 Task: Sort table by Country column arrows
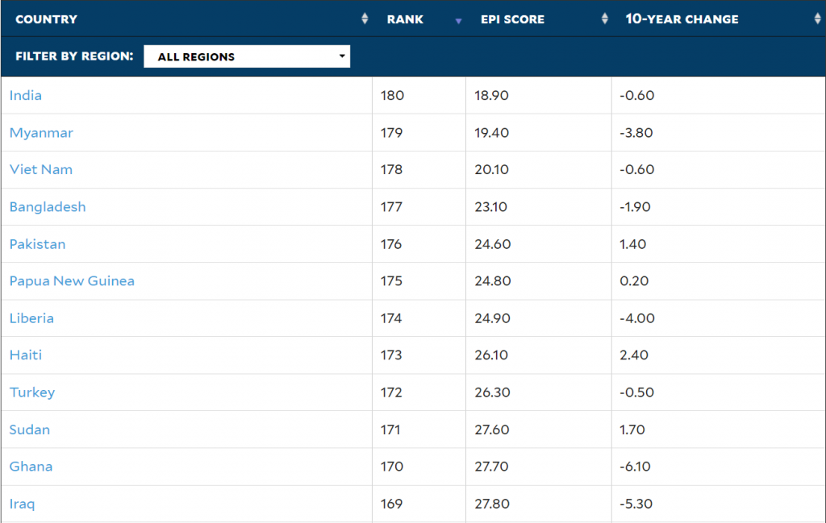[x=365, y=19]
